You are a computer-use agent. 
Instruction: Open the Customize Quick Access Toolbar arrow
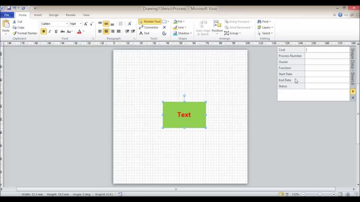[x=35, y=8]
